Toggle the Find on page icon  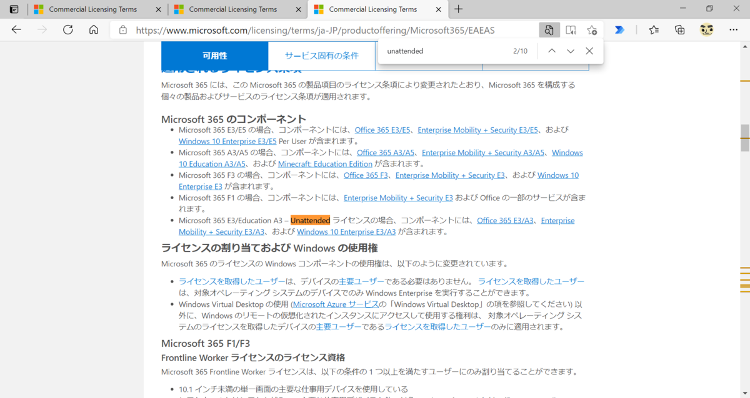click(549, 30)
